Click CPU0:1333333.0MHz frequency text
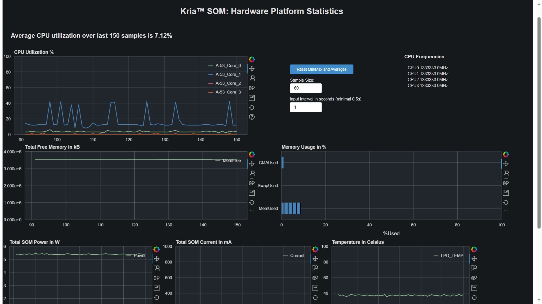Screen dimensions: 542x304 [x=428, y=68]
